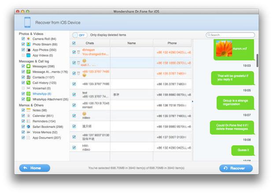
Task: Click the Notes icon
Action: point(28,110)
